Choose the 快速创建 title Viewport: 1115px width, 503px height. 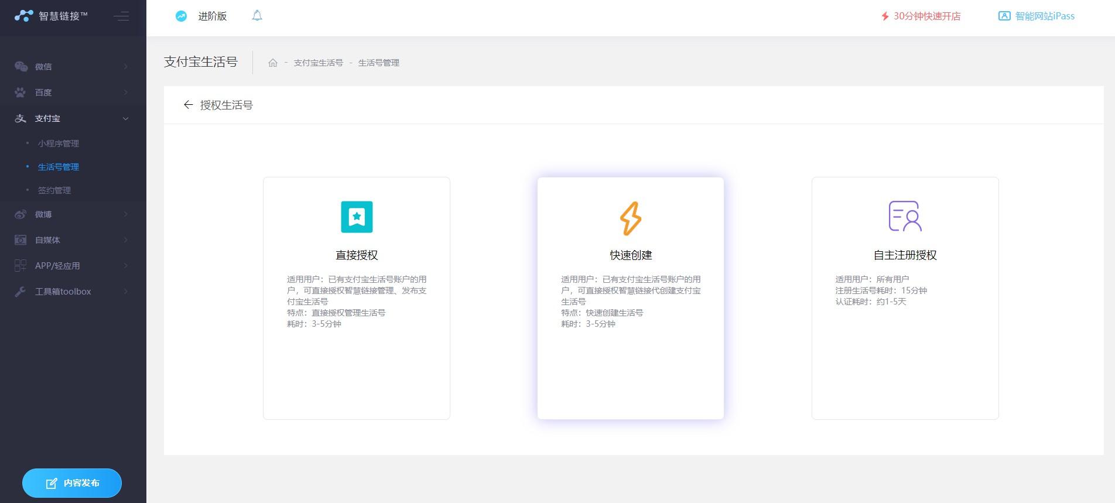(631, 255)
